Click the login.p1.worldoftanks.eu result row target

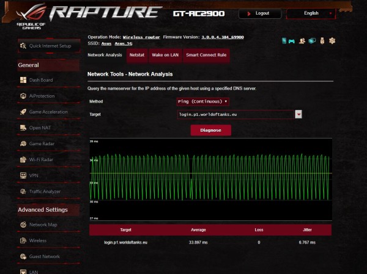125,242
